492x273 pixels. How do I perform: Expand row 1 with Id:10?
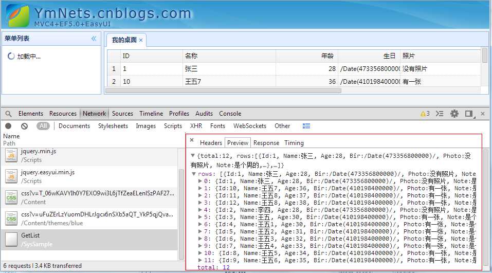coord(200,188)
